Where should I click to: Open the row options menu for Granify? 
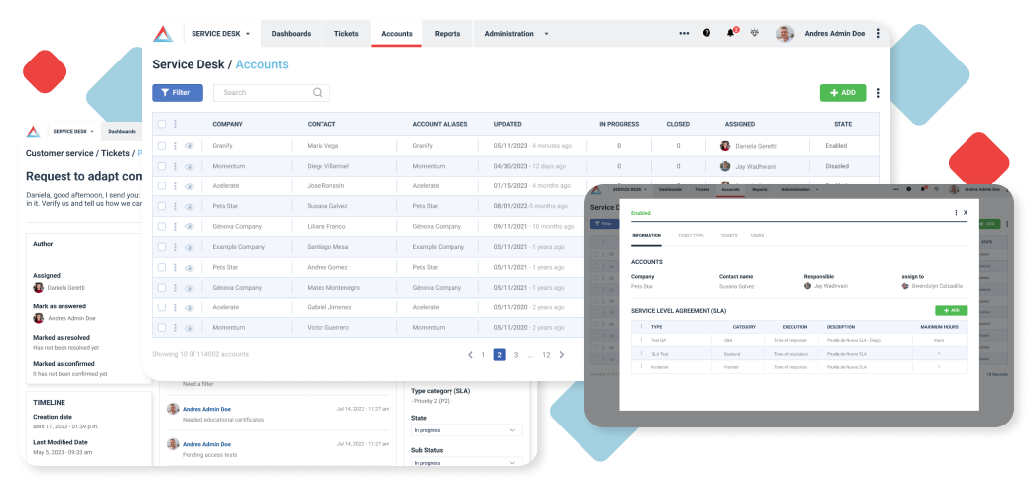pyautogui.click(x=175, y=146)
